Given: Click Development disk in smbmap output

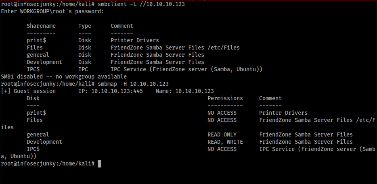Looking at the screenshot, I should coord(44,142).
